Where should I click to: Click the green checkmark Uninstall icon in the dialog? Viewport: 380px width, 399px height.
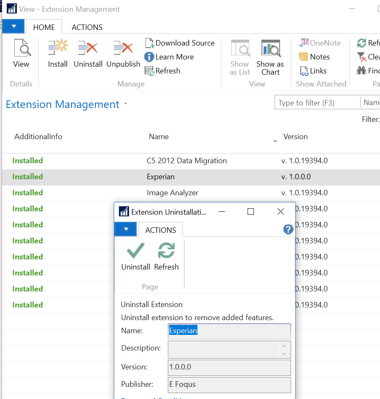[x=136, y=251]
